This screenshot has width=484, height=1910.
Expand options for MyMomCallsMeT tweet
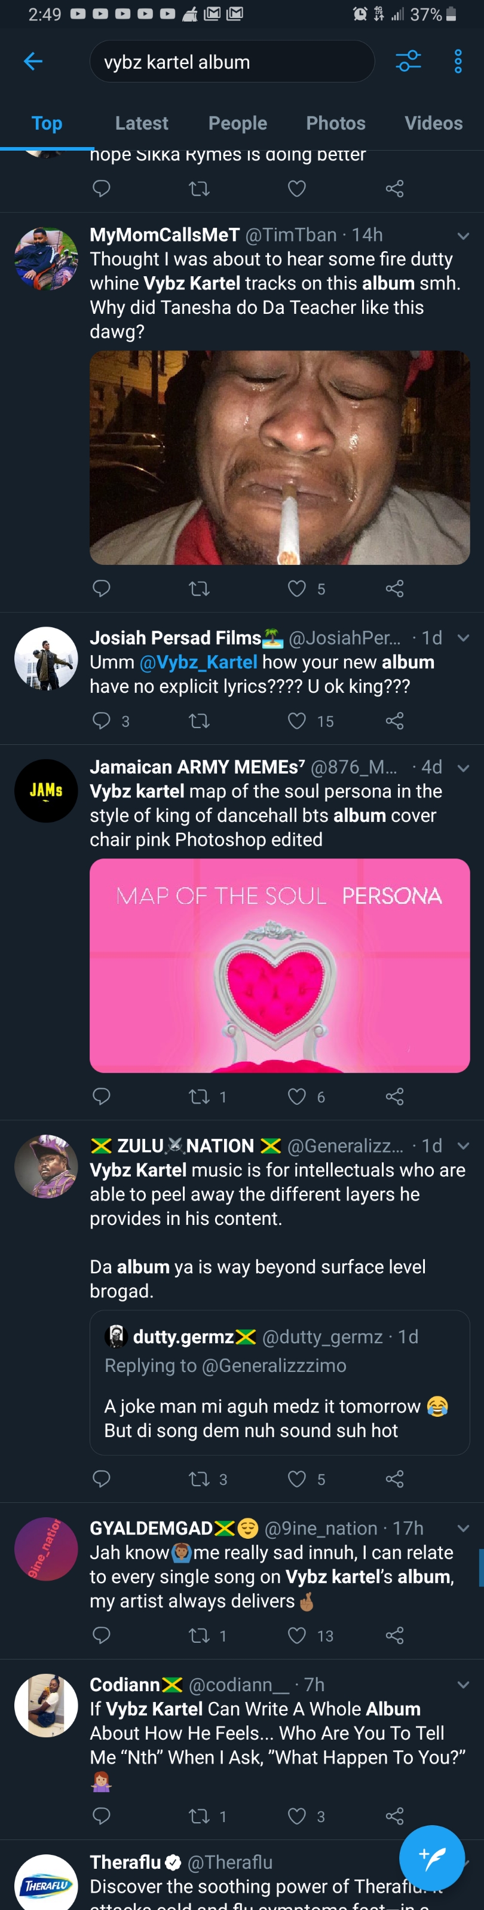coord(463,236)
